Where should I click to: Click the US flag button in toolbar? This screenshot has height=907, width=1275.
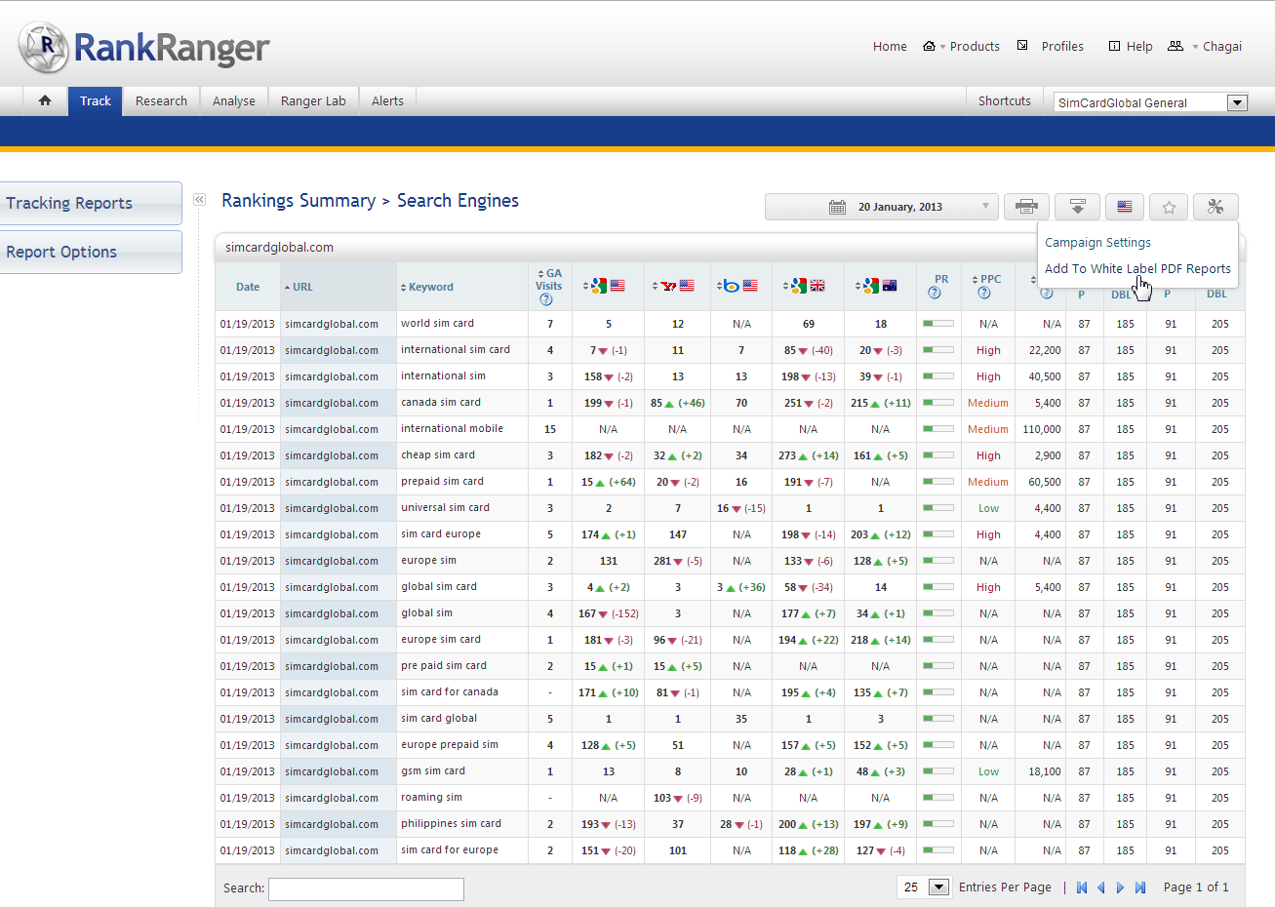pyautogui.click(x=1124, y=207)
